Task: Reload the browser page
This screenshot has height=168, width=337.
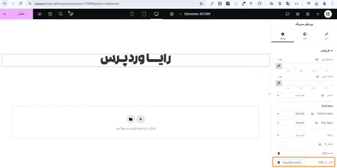Action: pyautogui.click(x=21, y=4)
